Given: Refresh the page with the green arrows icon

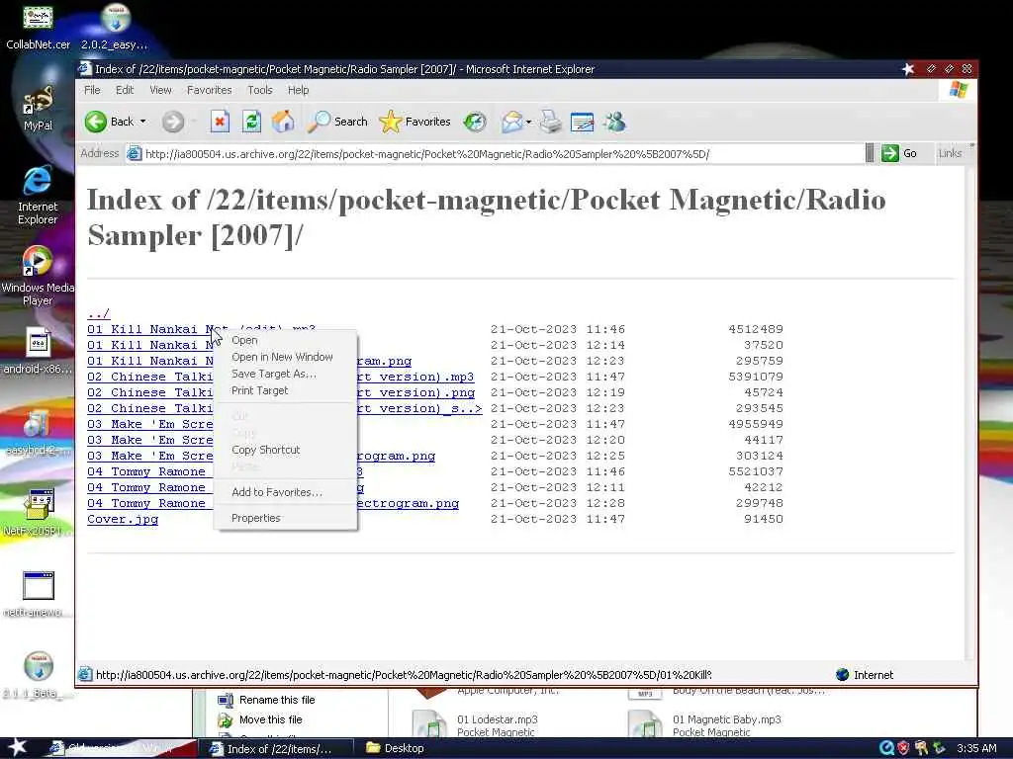Looking at the screenshot, I should (x=251, y=122).
